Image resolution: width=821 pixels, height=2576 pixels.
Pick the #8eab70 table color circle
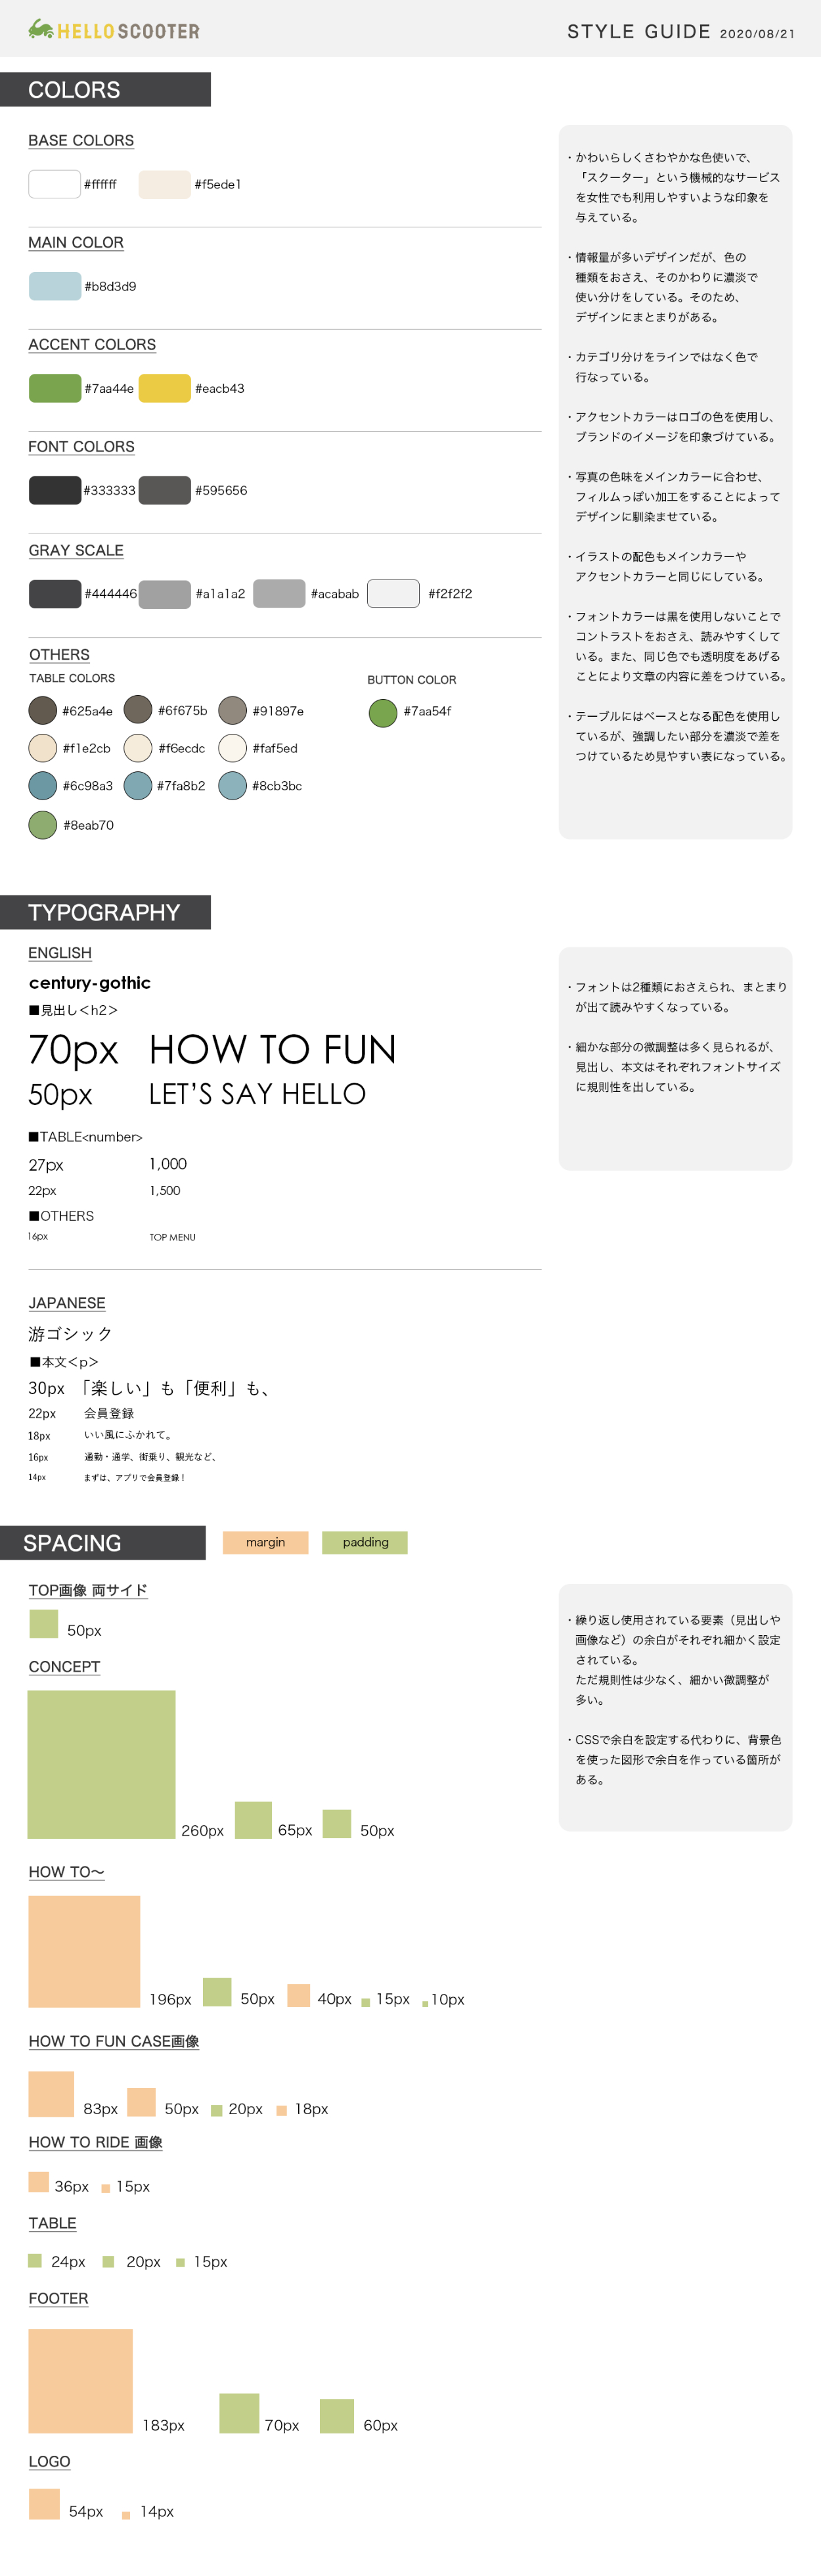pos(43,825)
